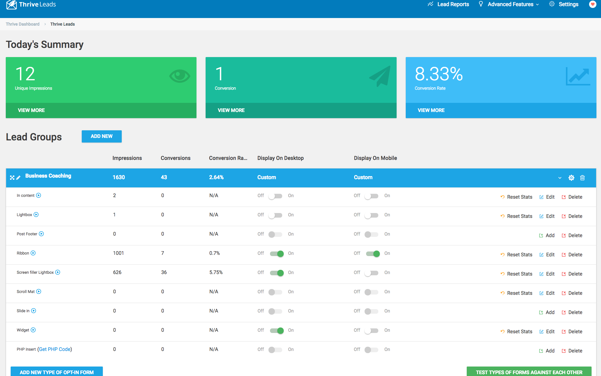Click the ADD NEW lead group button

[x=102, y=136]
